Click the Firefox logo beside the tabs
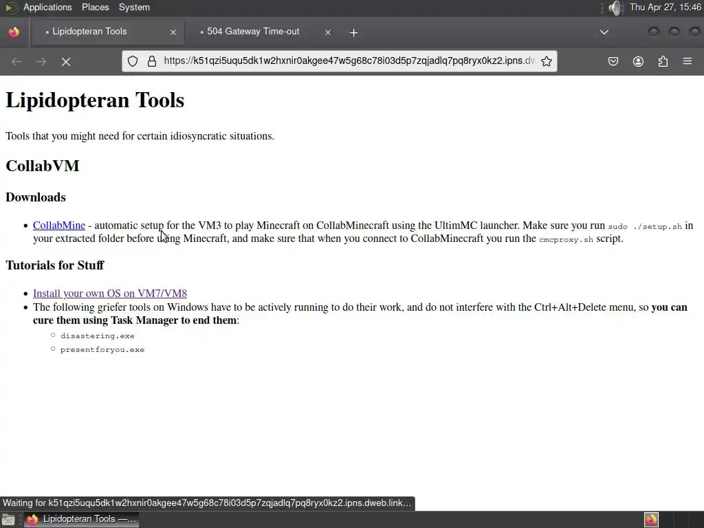Screen dimensions: 704x528 [x=14, y=32]
